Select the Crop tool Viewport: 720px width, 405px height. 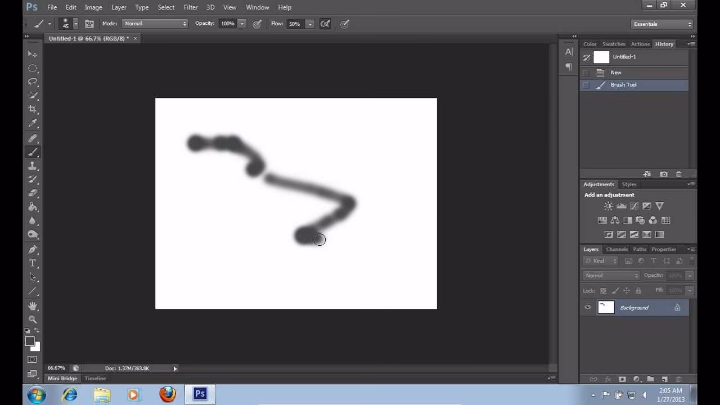click(32, 109)
